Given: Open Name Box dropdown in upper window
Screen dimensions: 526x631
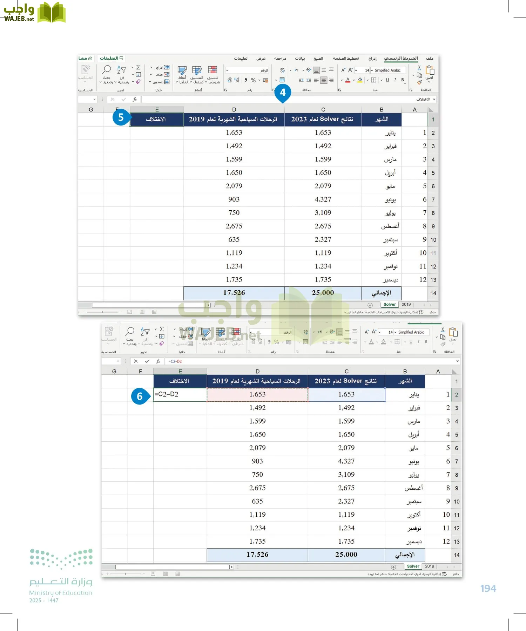Looking at the screenshot, I should coord(94,100).
